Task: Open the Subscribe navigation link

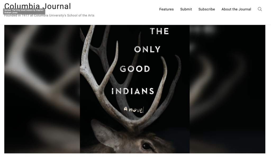Action: [x=206, y=9]
